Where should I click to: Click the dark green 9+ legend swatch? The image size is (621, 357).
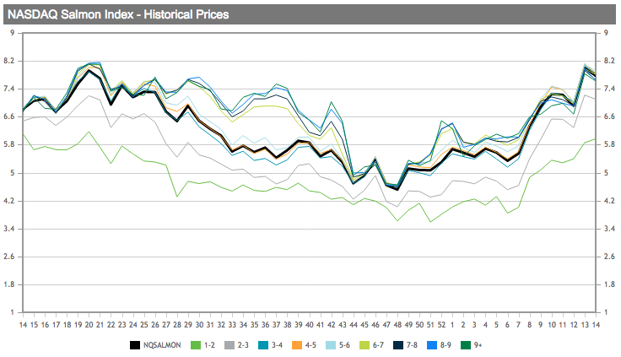(x=466, y=345)
